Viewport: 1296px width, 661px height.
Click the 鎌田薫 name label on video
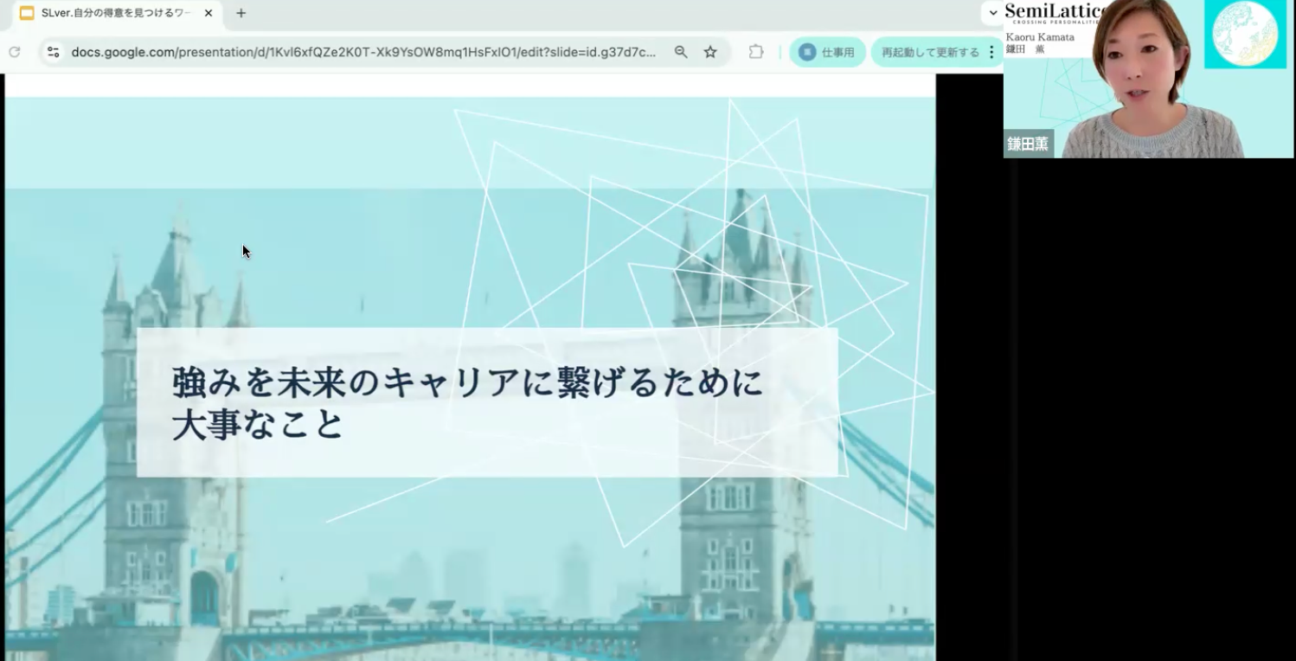(1028, 144)
